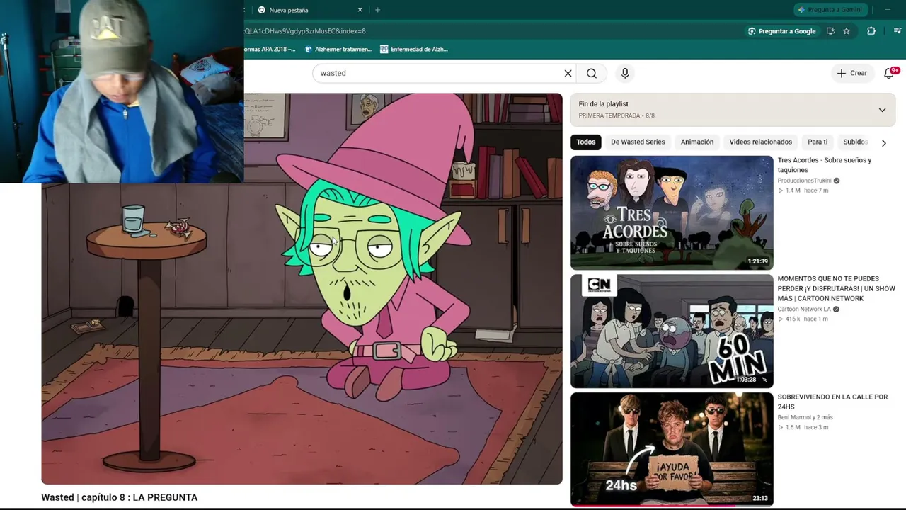Start voice search with microphone icon
The height and width of the screenshot is (510, 906).
625,73
